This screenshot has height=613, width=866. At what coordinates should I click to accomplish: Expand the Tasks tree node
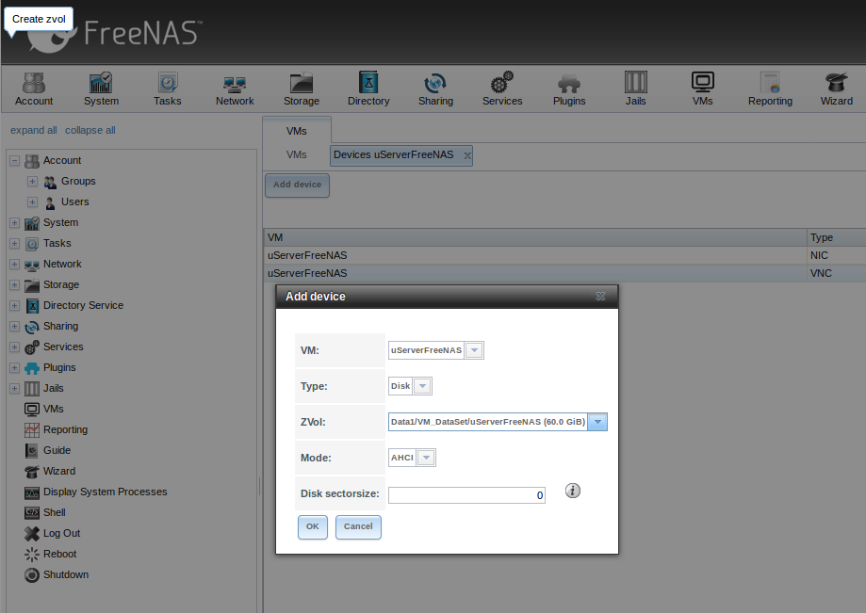15,243
